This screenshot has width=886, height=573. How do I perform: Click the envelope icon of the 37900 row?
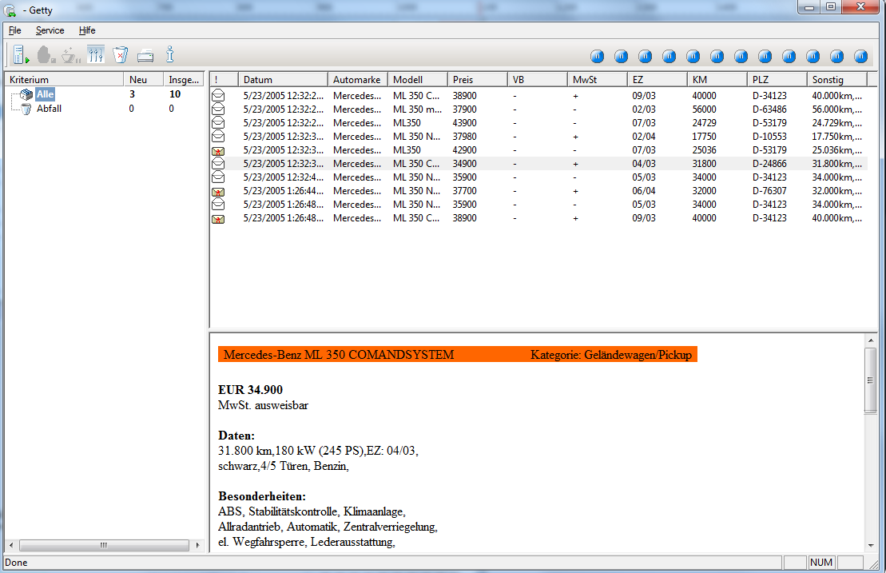pyautogui.click(x=218, y=109)
